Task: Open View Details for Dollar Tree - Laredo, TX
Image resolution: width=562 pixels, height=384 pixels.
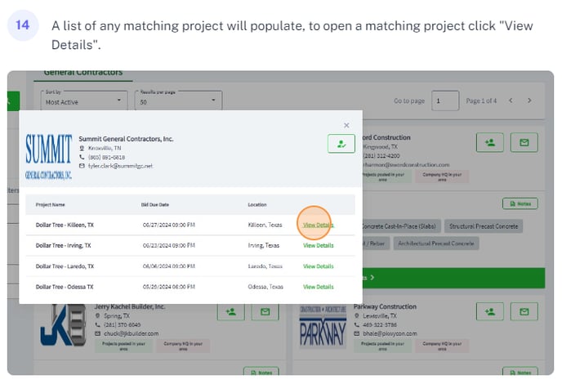Action: [x=319, y=266]
